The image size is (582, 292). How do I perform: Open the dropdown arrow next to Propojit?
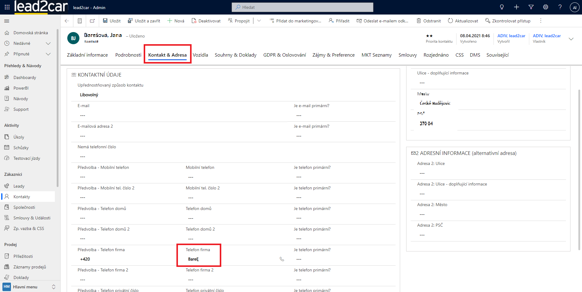click(259, 21)
